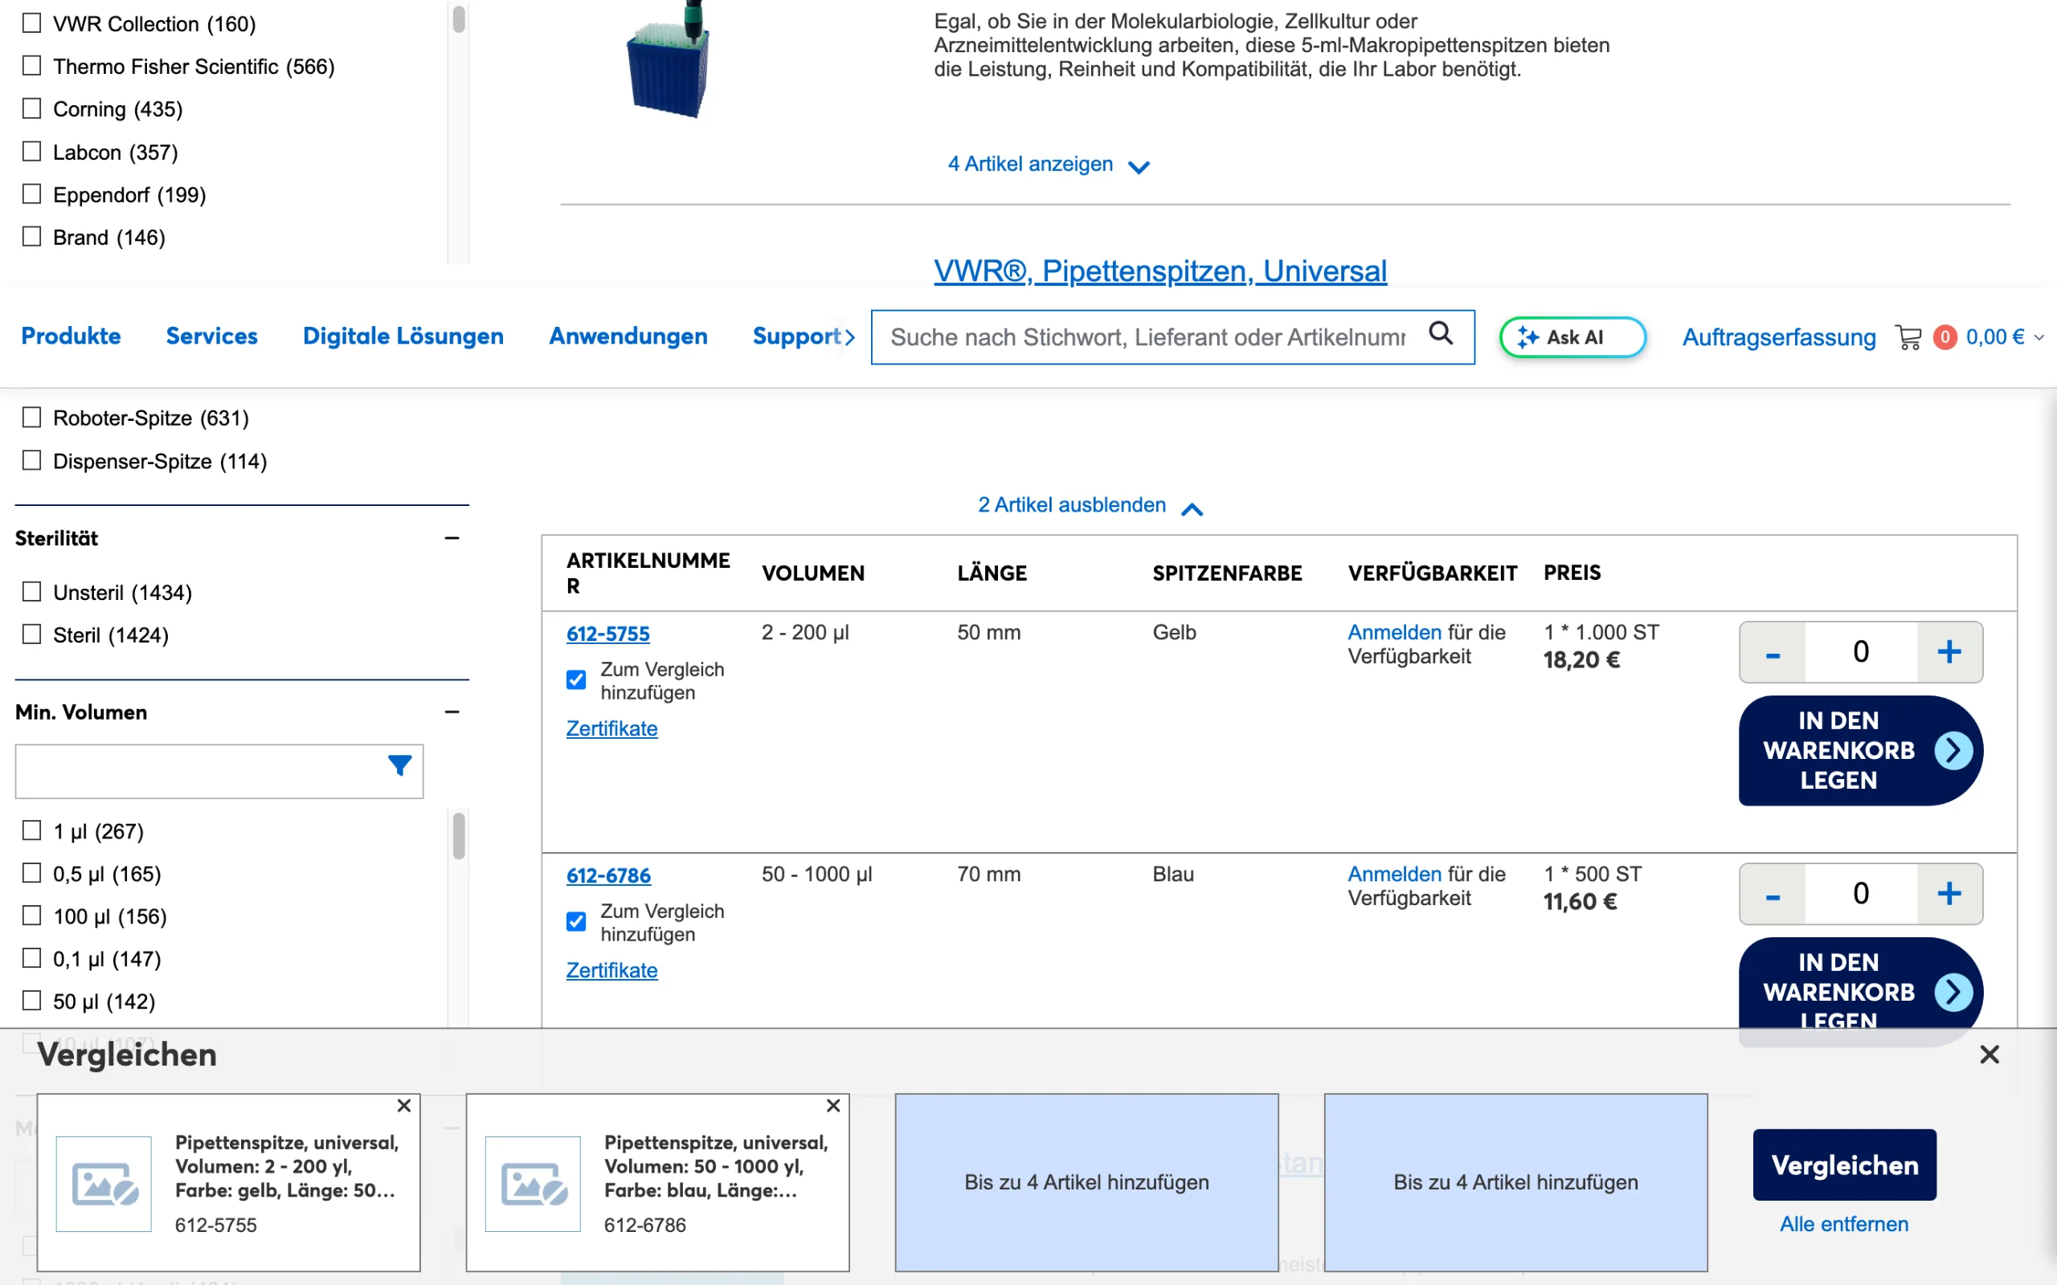The width and height of the screenshot is (2057, 1285).
Task: Open the Services menu
Action: click(x=211, y=337)
